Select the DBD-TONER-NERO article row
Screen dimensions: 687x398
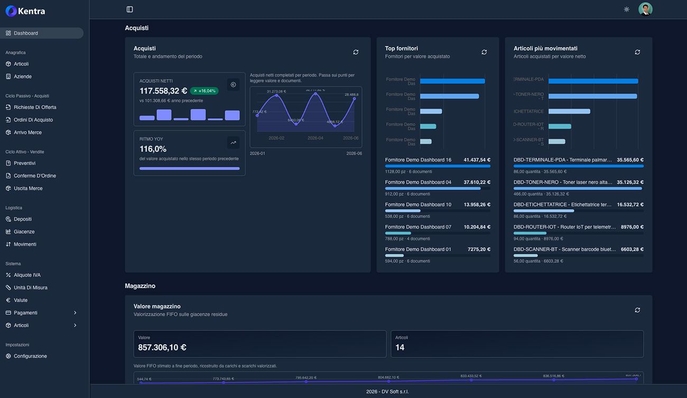(x=579, y=187)
